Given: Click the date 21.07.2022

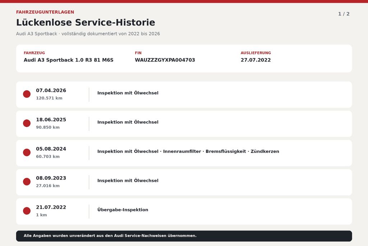Looking at the screenshot, I should pos(51,207).
